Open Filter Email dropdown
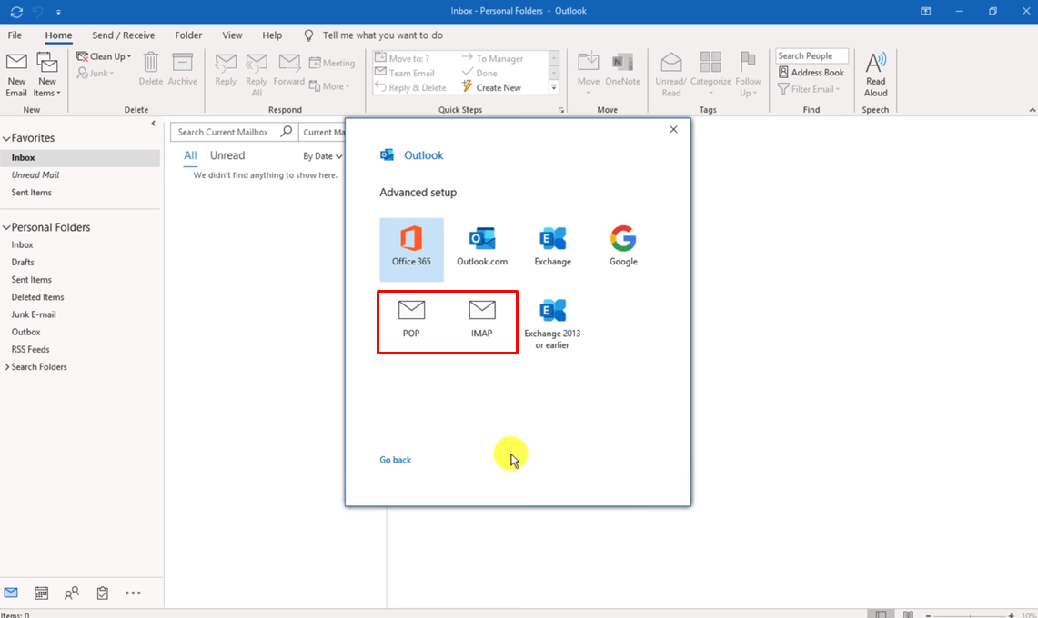This screenshot has width=1038, height=618. click(809, 89)
